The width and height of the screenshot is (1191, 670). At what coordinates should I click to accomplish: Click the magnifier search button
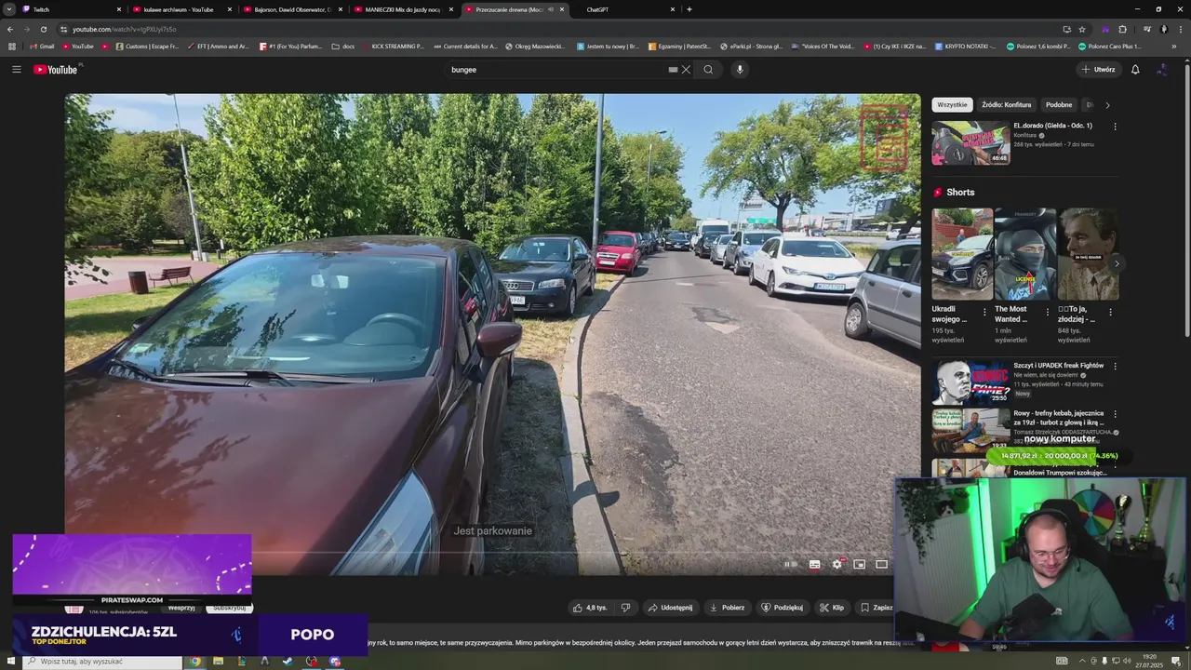point(708,69)
